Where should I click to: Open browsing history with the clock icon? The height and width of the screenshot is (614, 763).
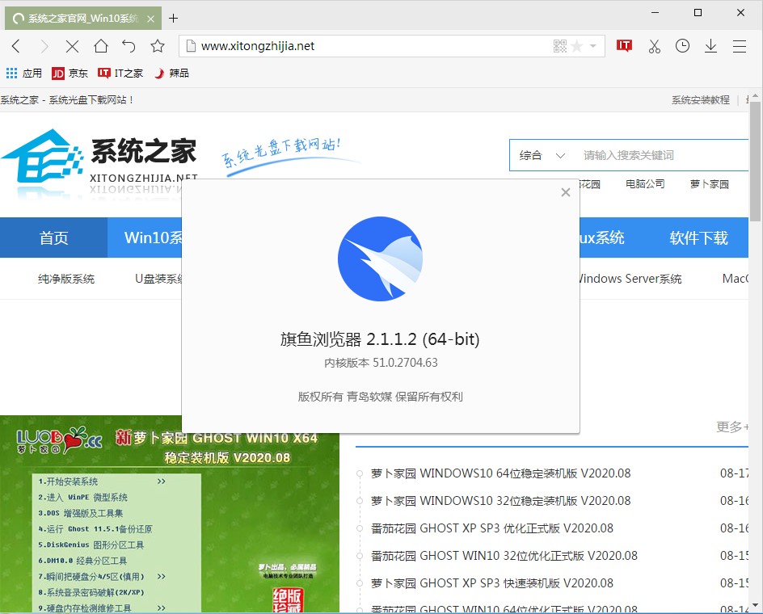682,46
